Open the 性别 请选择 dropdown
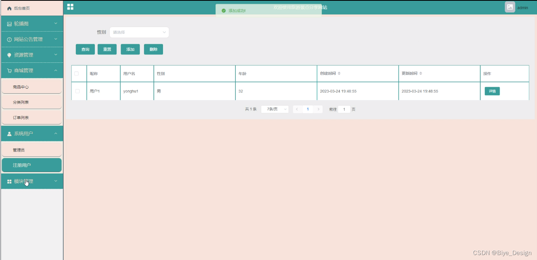Image resolution: width=537 pixels, height=260 pixels. tap(139, 32)
